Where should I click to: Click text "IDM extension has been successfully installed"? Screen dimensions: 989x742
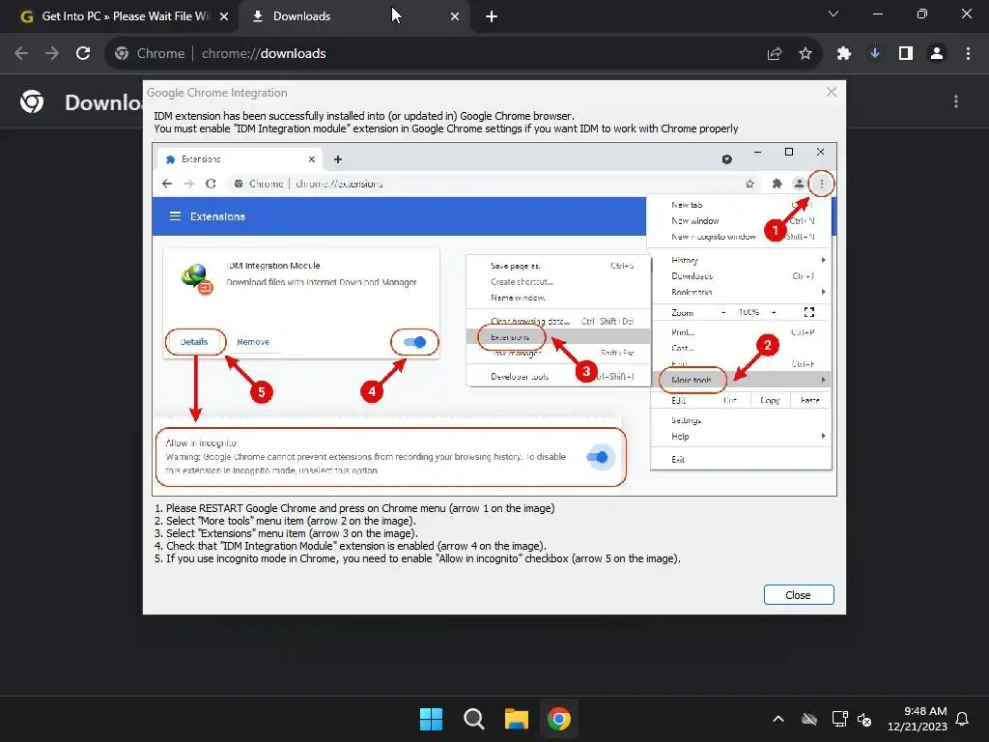coord(364,116)
